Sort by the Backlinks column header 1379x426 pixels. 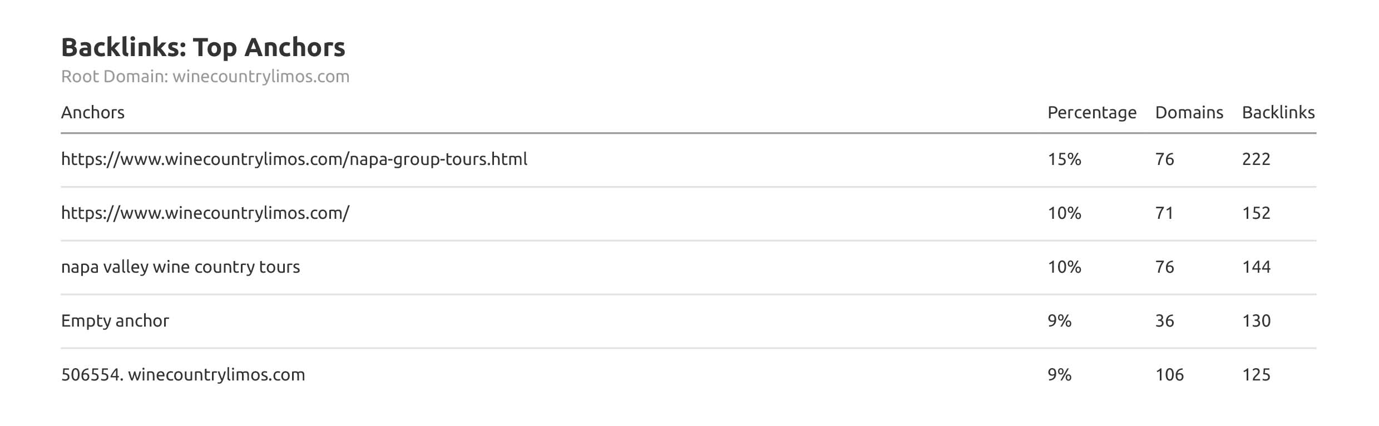pos(1278,113)
